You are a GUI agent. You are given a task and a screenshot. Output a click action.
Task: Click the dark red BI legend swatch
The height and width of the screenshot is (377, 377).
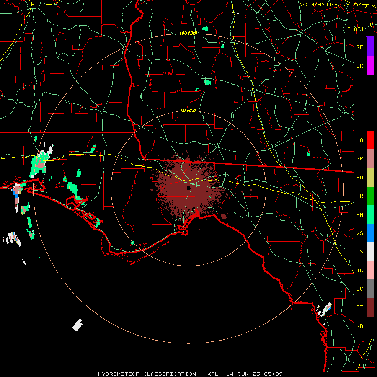click(x=370, y=307)
